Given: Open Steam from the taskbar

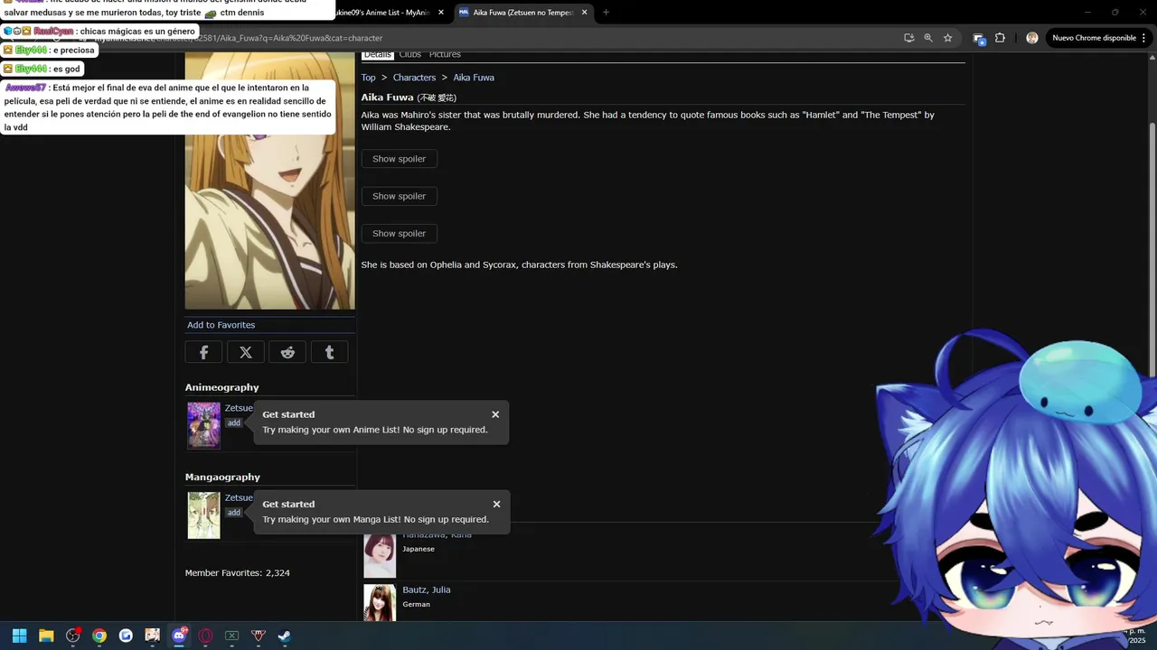Looking at the screenshot, I should pyautogui.click(x=285, y=636).
